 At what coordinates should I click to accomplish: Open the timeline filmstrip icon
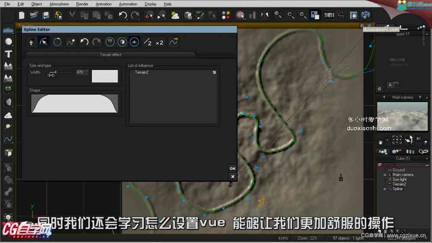[329, 16]
